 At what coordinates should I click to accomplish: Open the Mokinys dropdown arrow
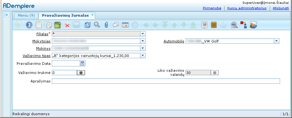[143, 48]
